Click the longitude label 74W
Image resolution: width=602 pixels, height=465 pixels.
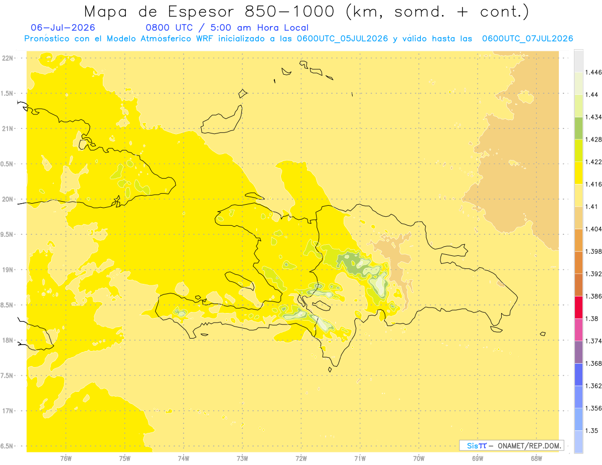[184, 458]
